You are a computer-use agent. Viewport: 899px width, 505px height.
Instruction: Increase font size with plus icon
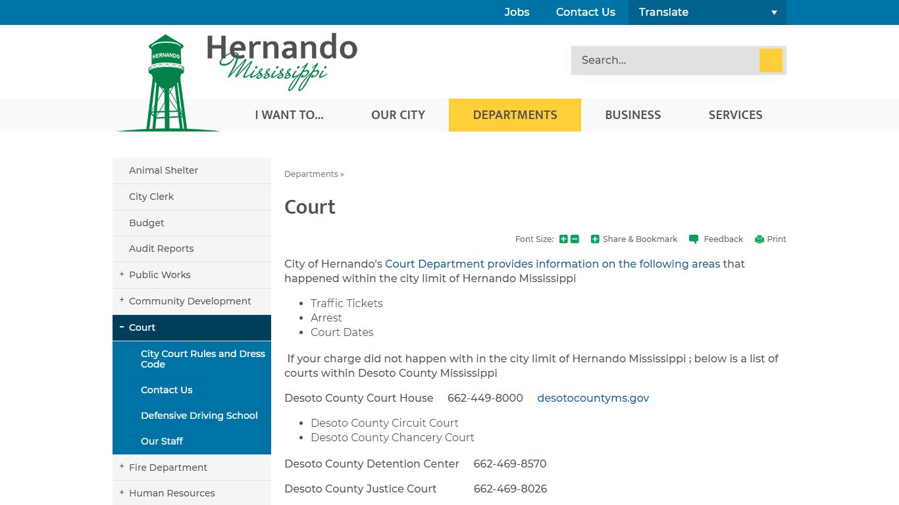coord(563,239)
